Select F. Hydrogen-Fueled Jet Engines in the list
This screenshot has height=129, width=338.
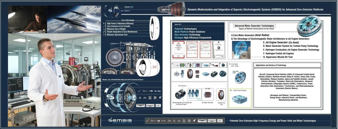pos(282,53)
